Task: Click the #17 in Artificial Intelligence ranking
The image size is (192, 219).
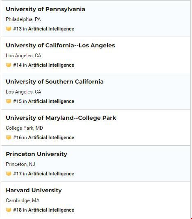Action: point(43,174)
